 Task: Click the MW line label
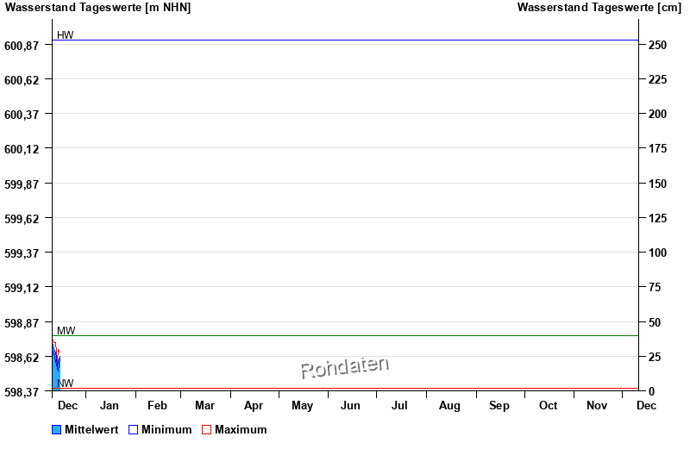coord(66,331)
